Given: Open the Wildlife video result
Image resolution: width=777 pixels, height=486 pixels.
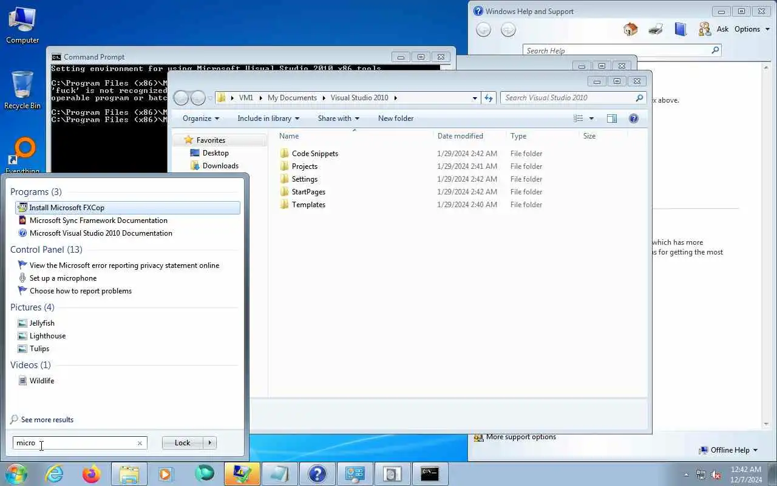Looking at the screenshot, I should click(x=42, y=381).
